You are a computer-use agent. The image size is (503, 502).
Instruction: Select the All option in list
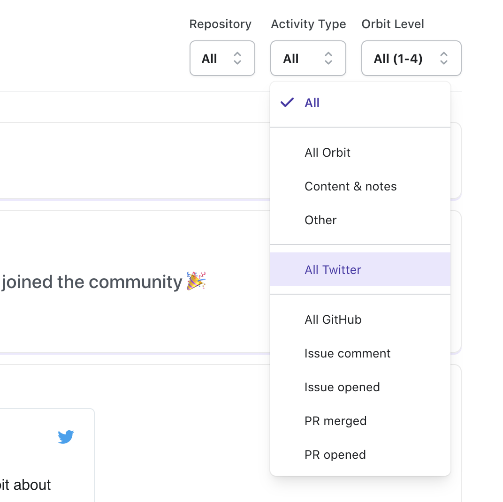click(360, 103)
